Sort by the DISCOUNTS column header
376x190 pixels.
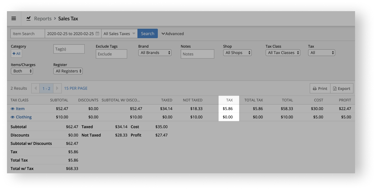88,100
